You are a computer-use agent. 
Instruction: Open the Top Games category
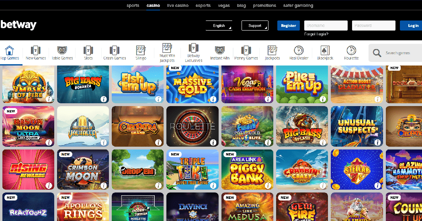(x=9, y=53)
